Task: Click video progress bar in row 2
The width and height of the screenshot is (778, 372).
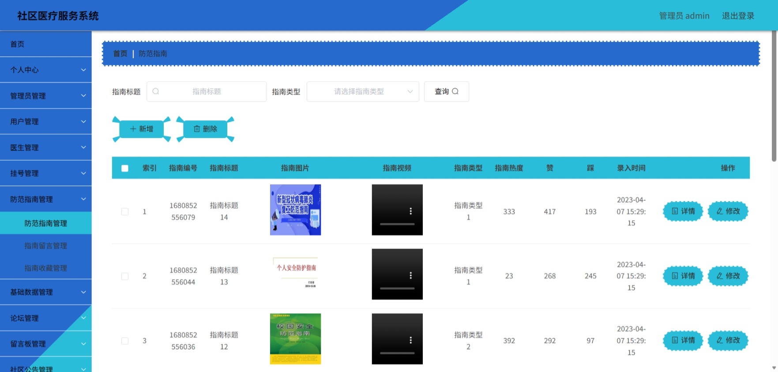Action: (397, 289)
